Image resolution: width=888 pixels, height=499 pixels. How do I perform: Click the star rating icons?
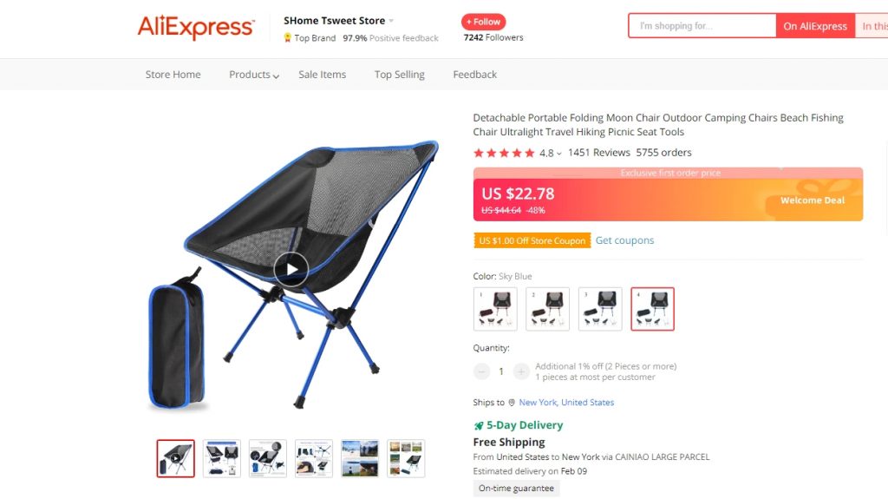point(504,153)
